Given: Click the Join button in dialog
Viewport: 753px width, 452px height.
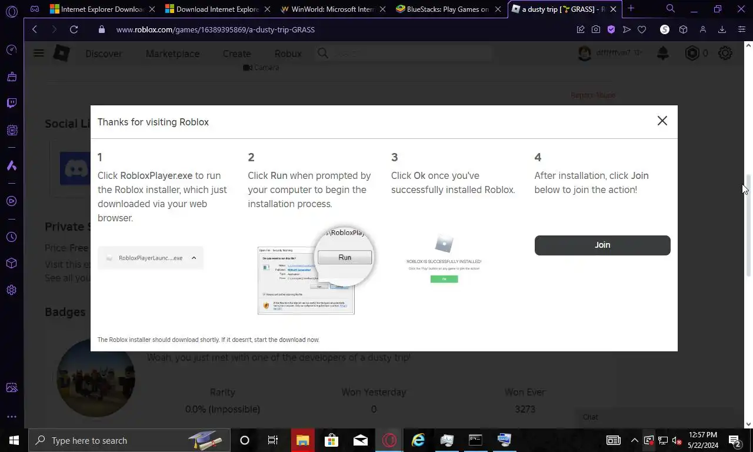Looking at the screenshot, I should 602,245.
